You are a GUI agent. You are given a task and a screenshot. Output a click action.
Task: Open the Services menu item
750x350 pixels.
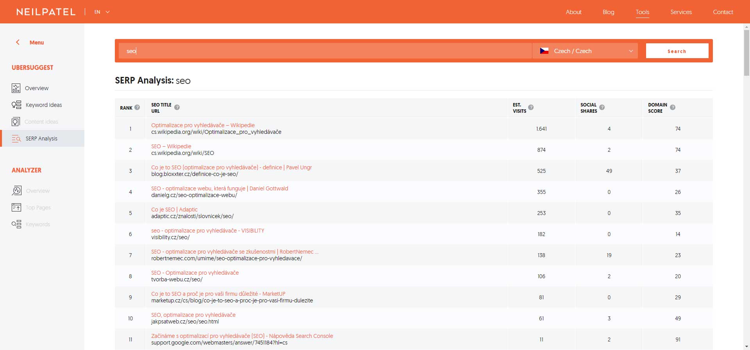pyautogui.click(x=681, y=12)
